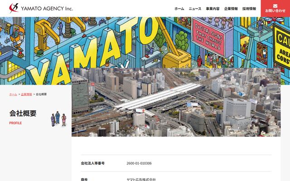Follow the 企業情報 breadcrumb link
Image resolution: width=290 pixels, height=181 pixels.
(x=26, y=94)
